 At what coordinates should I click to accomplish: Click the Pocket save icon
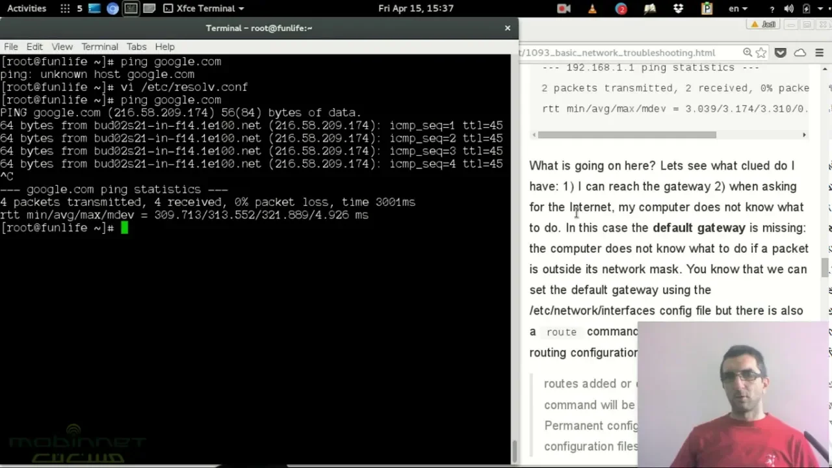click(781, 53)
